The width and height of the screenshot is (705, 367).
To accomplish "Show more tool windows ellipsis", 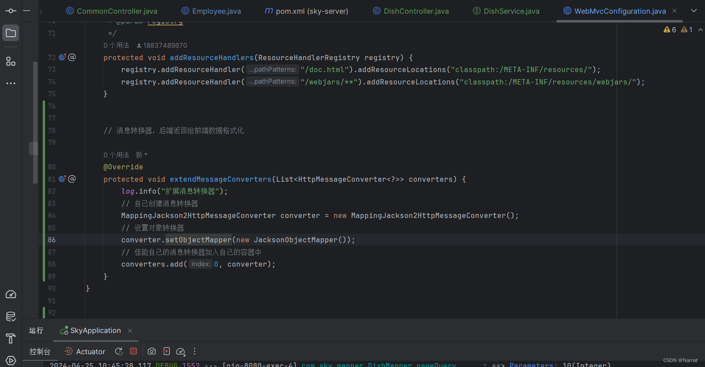I will (x=11, y=83).
